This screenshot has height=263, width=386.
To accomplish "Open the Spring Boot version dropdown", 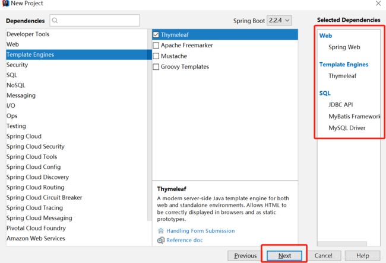I will coord(279,20).
